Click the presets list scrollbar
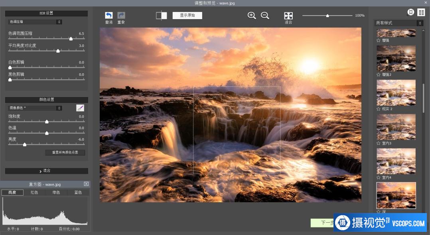Viewport: 430px width, 235px height. tap(424, 98)
